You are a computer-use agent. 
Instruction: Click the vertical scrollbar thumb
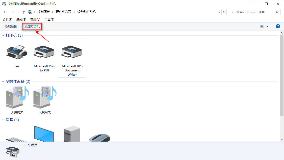pos(281,76)
